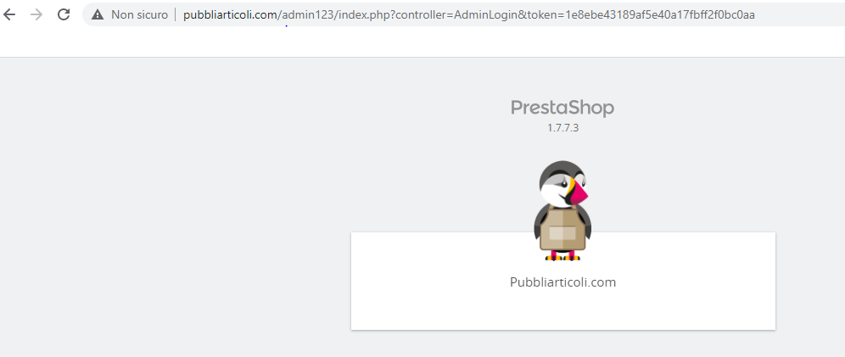Image resolution: width=845 pixels, height=357 pixels.
Task: Click the puffin mascot's orange feet
Action: tap(562, 256)
